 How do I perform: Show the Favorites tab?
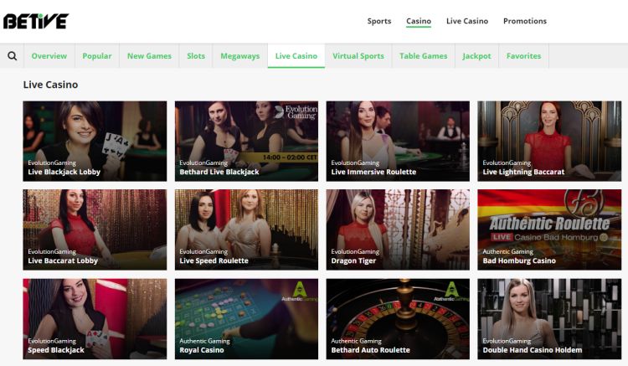(x=523, y=56)
